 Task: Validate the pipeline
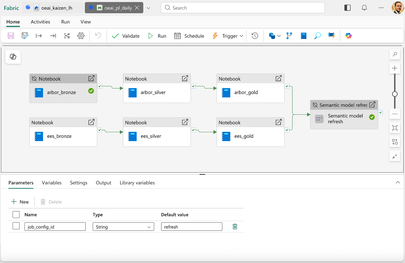coord(126,36)
